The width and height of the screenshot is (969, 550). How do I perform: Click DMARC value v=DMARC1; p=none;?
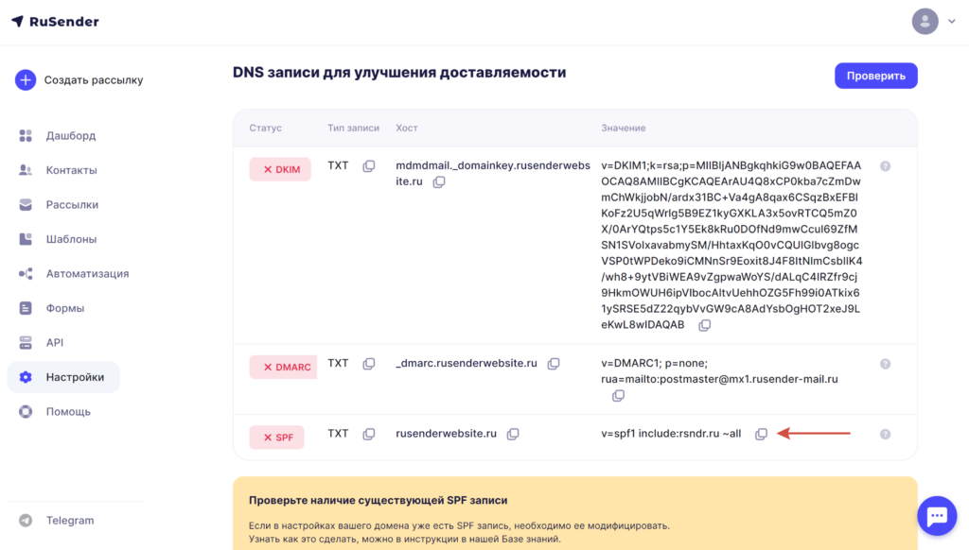pyautogui.click(x=655, y=363)
